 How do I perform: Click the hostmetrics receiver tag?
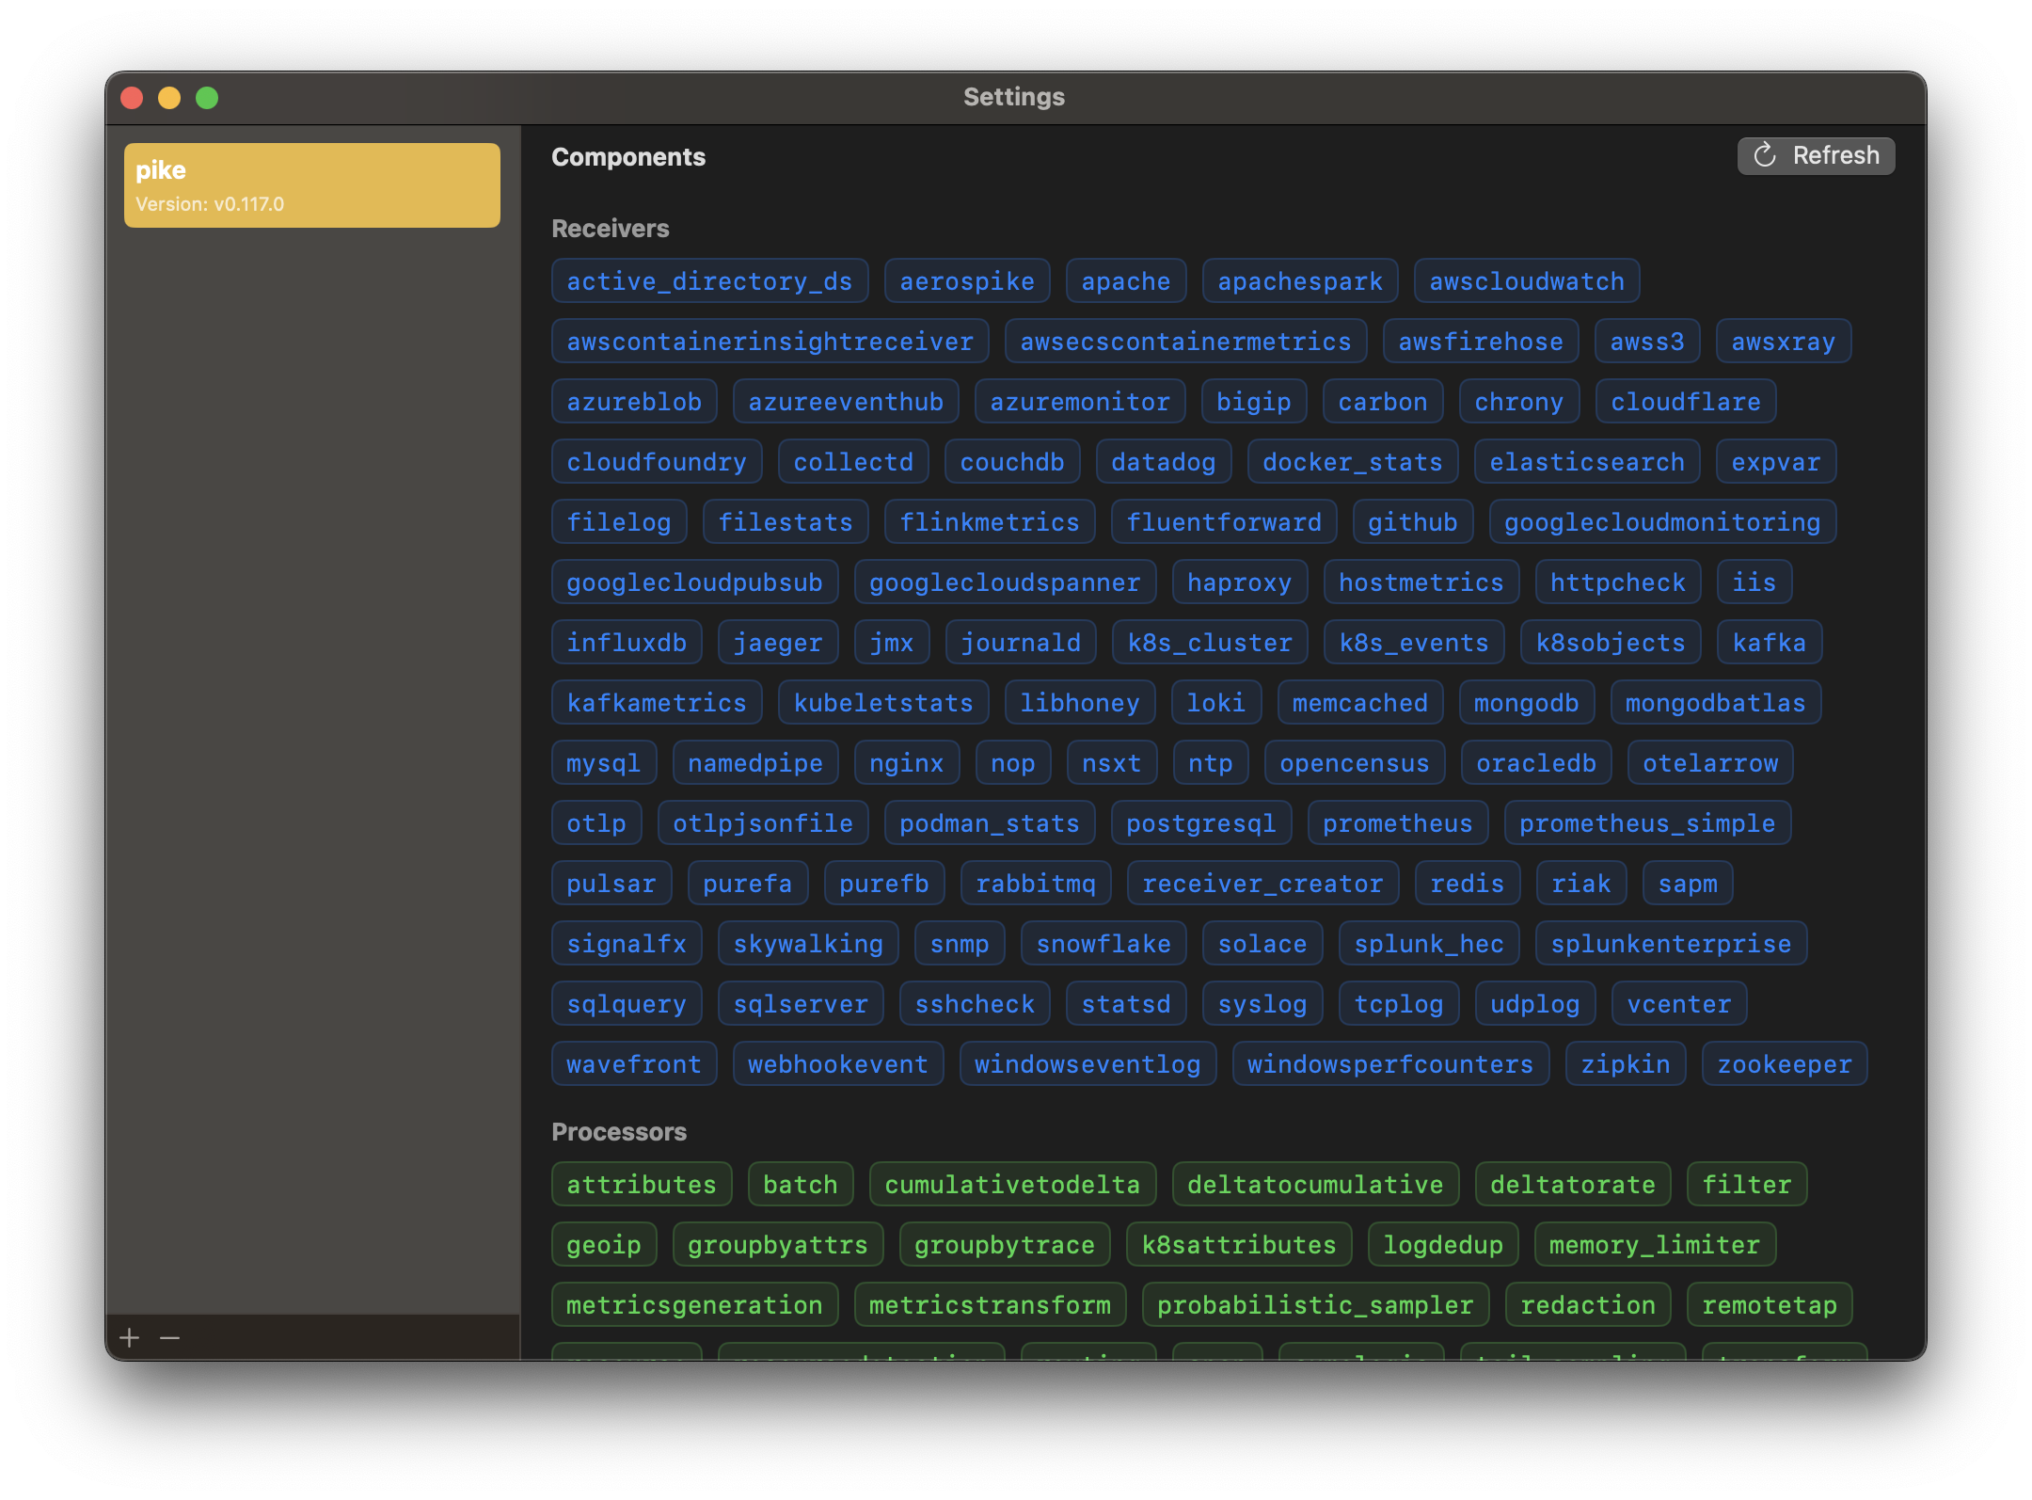click(1421, 582)
